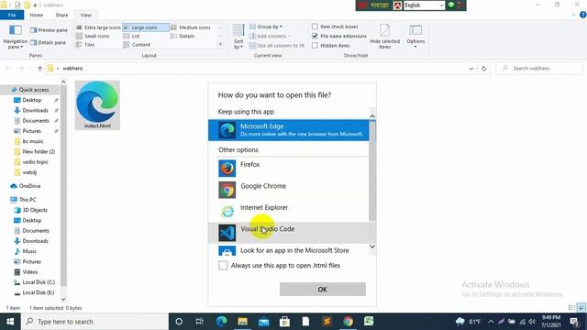Open Microsoft Store on taskbar
Screen dimensions: 587x330
(284, 322)
